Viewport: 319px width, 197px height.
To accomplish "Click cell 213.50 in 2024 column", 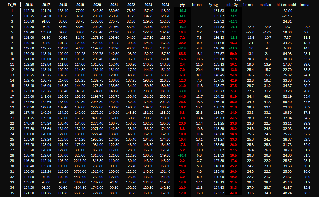I will click(165, 118).
